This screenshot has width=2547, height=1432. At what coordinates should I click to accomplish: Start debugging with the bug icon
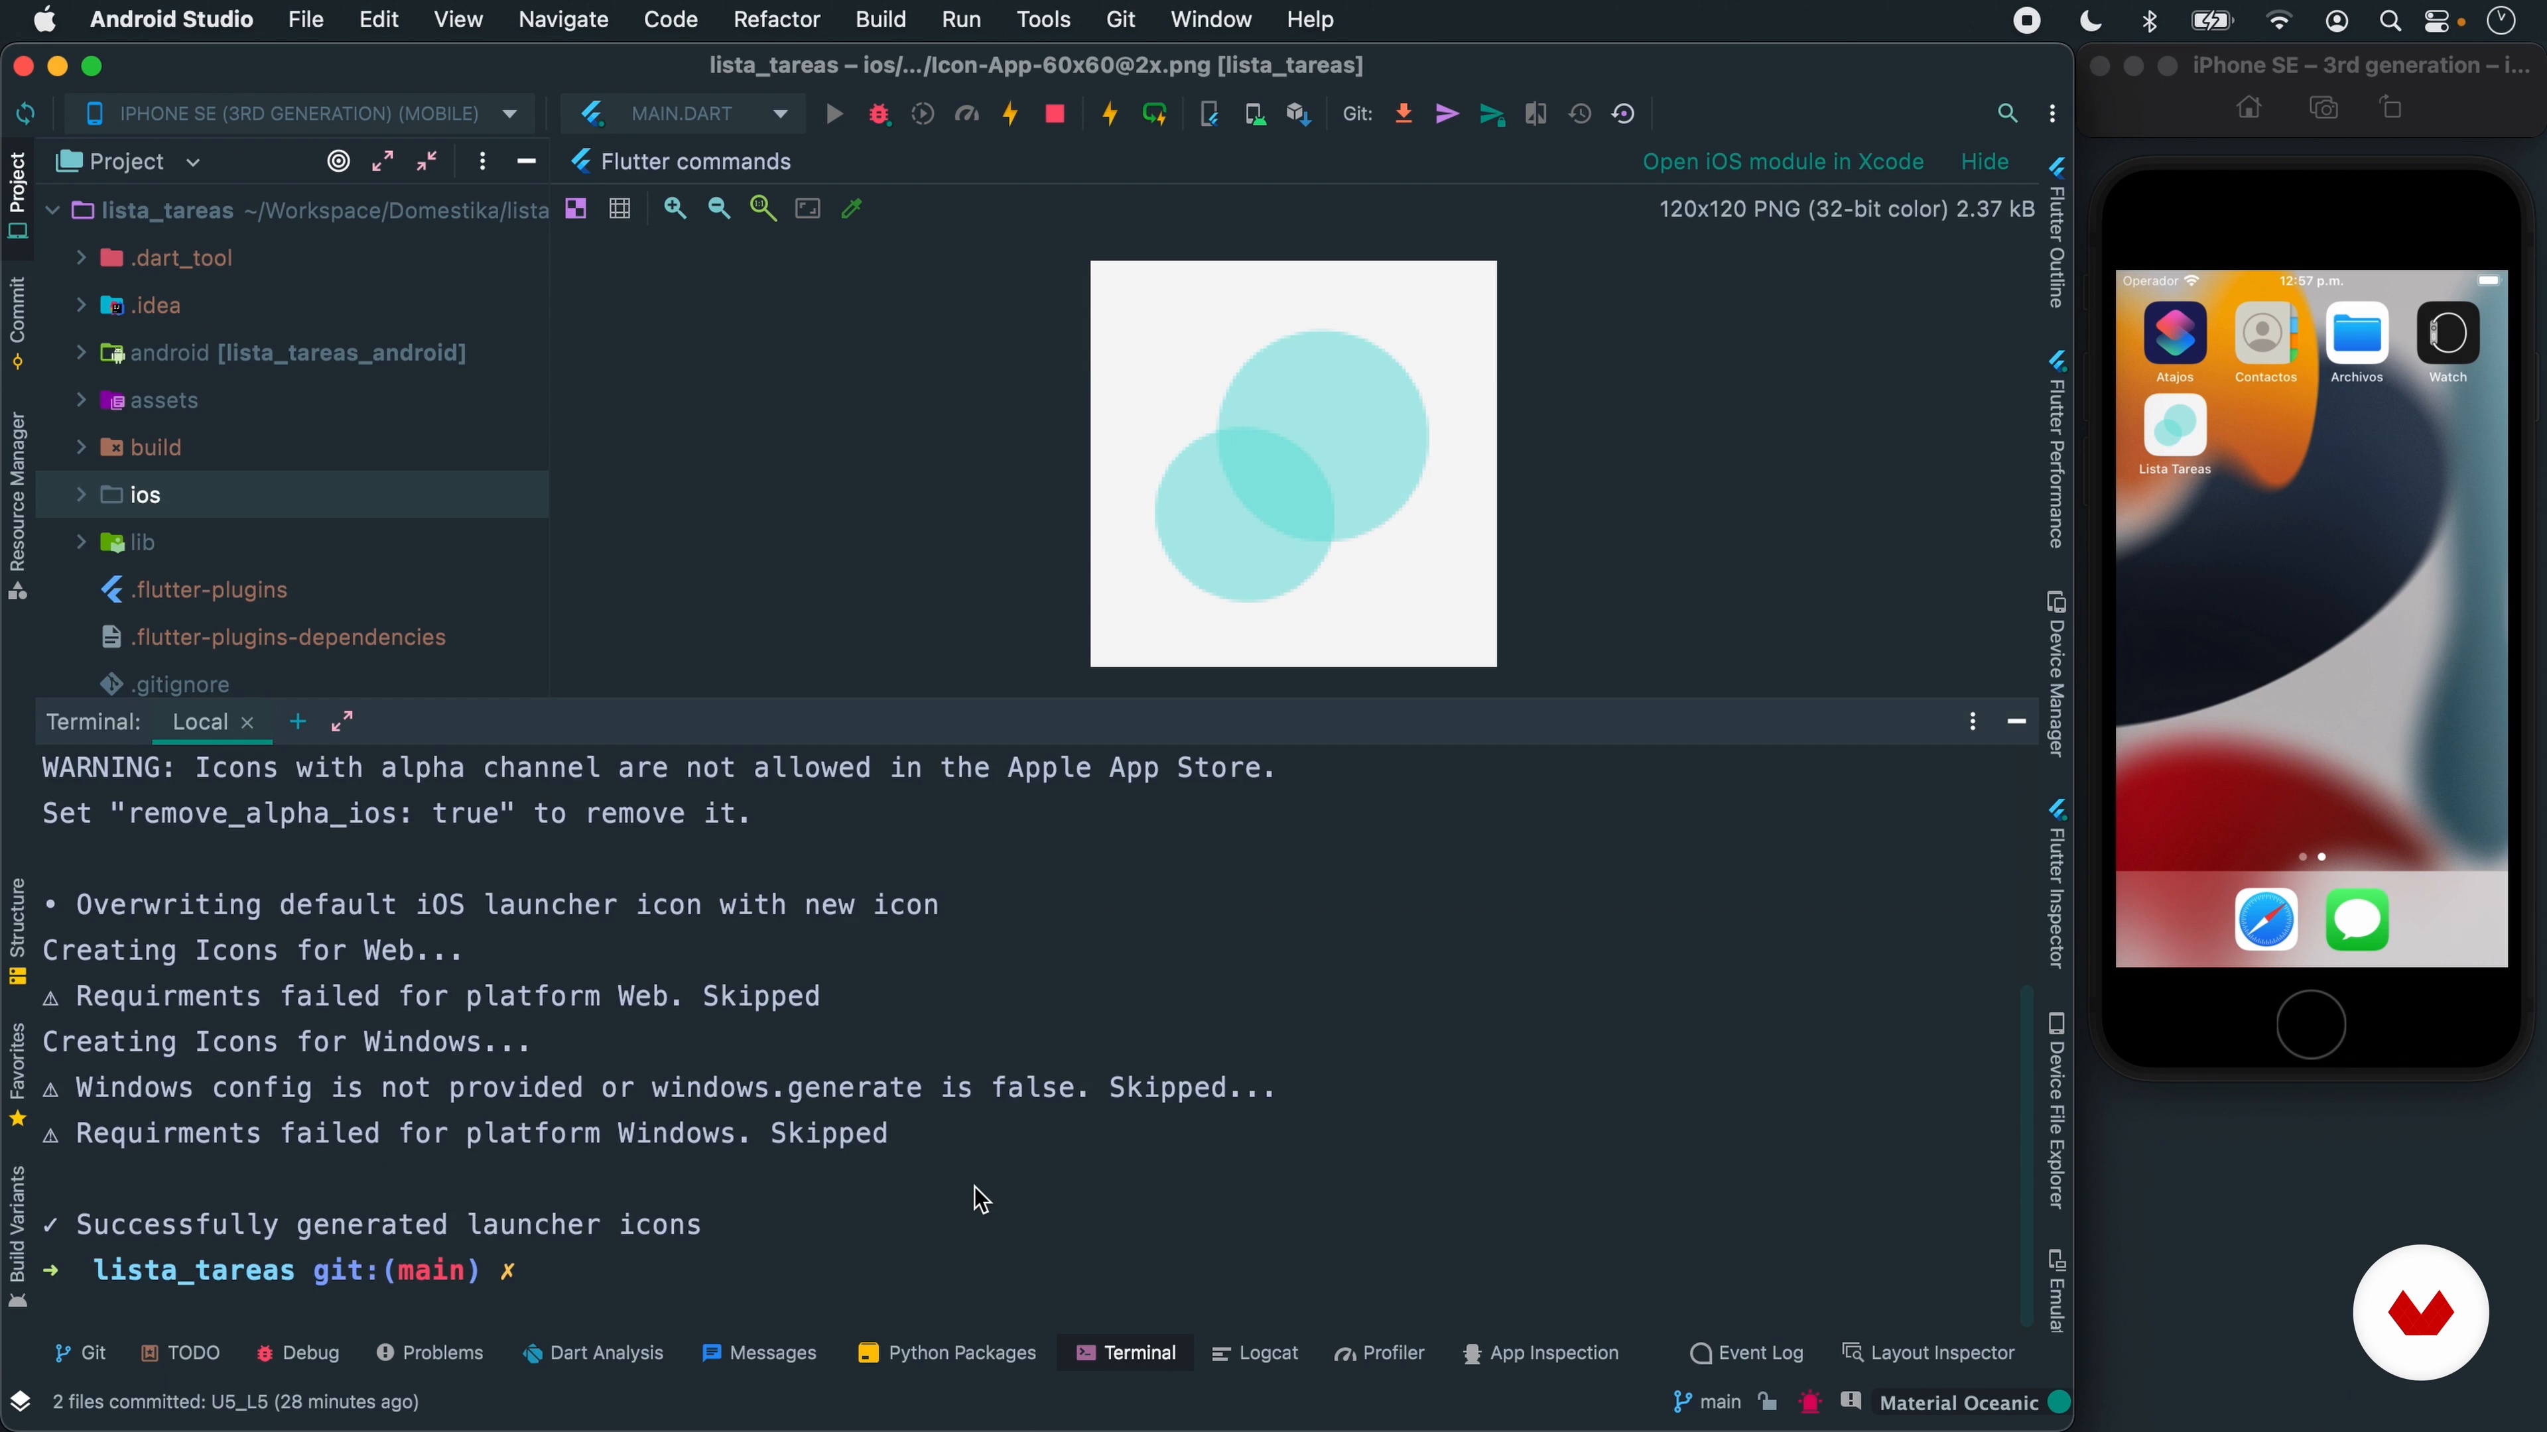pos(879,113)
